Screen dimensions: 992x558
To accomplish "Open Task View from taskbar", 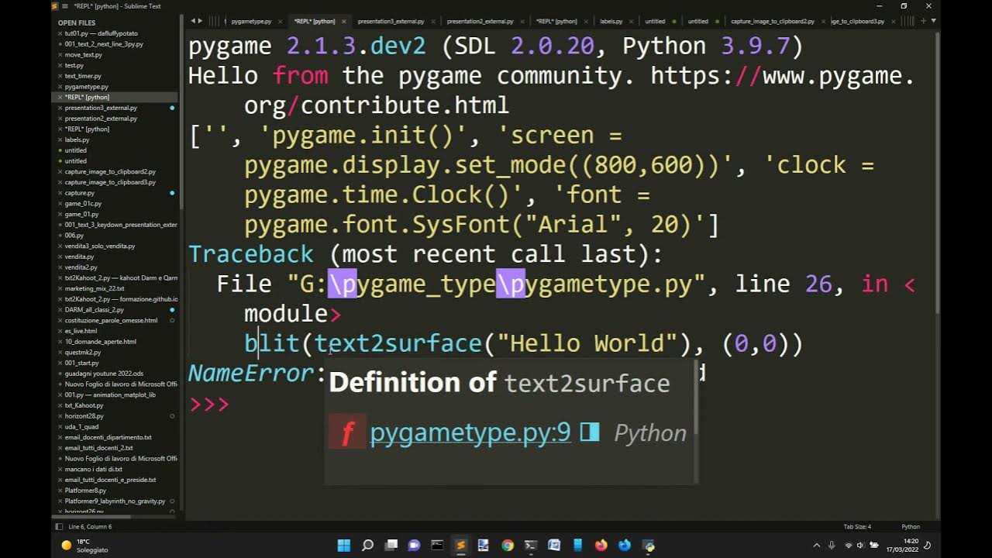I will 391,545.
